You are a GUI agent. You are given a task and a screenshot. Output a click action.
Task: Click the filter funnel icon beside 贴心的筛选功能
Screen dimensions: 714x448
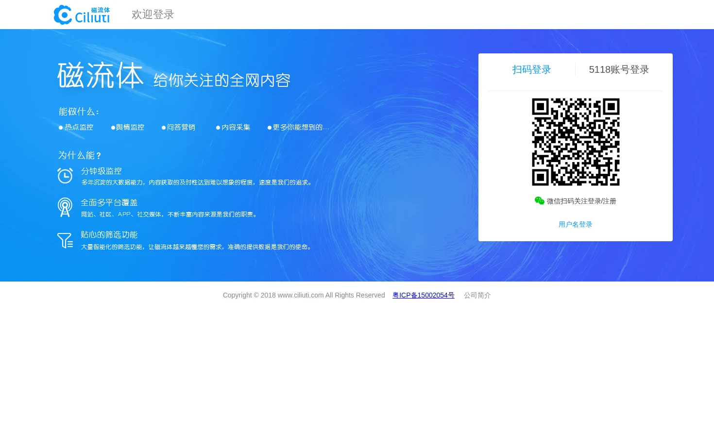[65, 240]
